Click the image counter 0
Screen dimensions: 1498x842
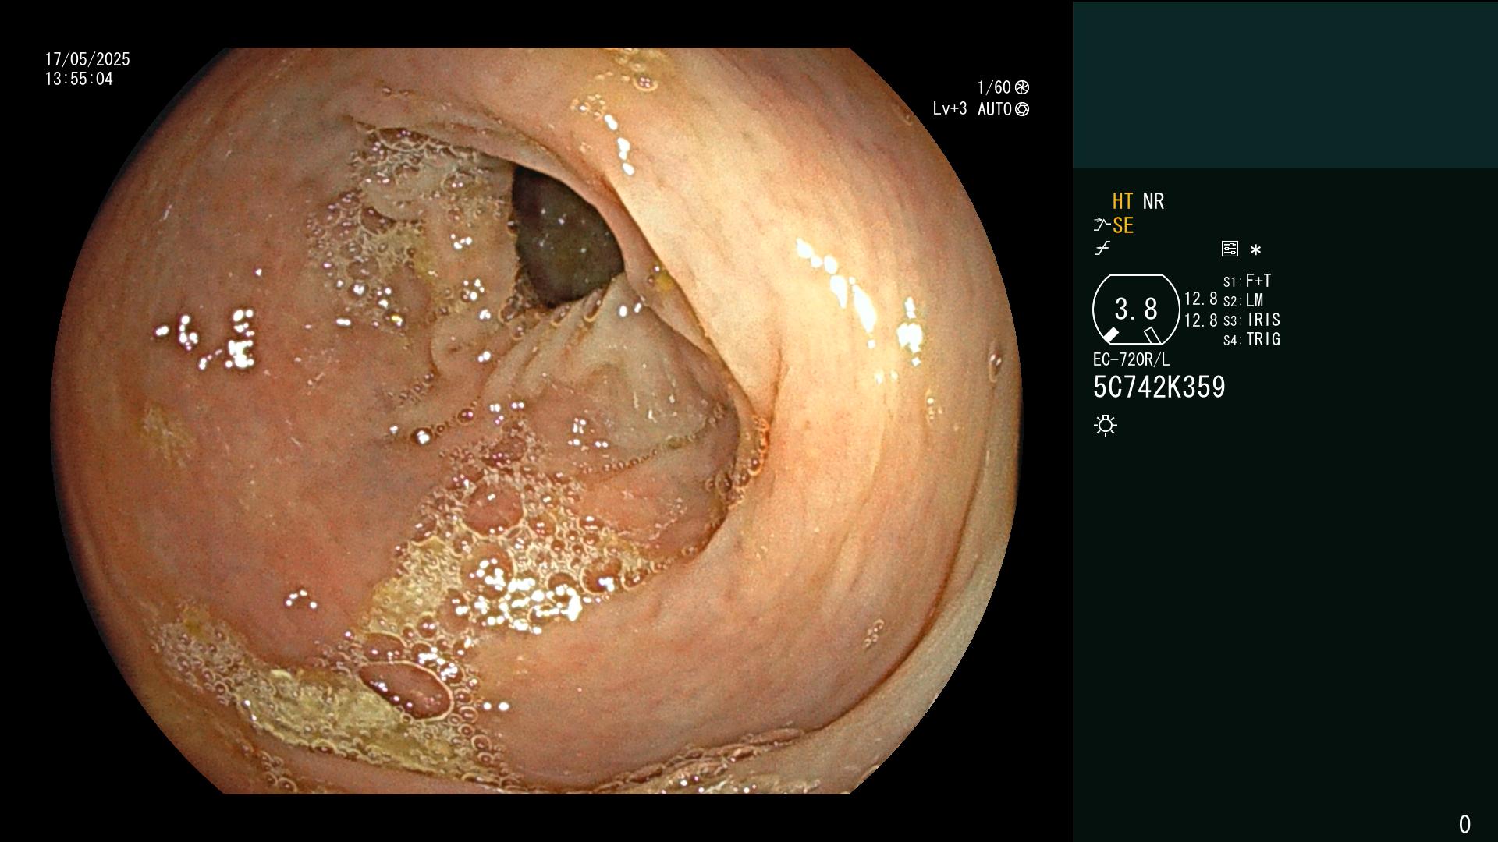coord(1464,824)
